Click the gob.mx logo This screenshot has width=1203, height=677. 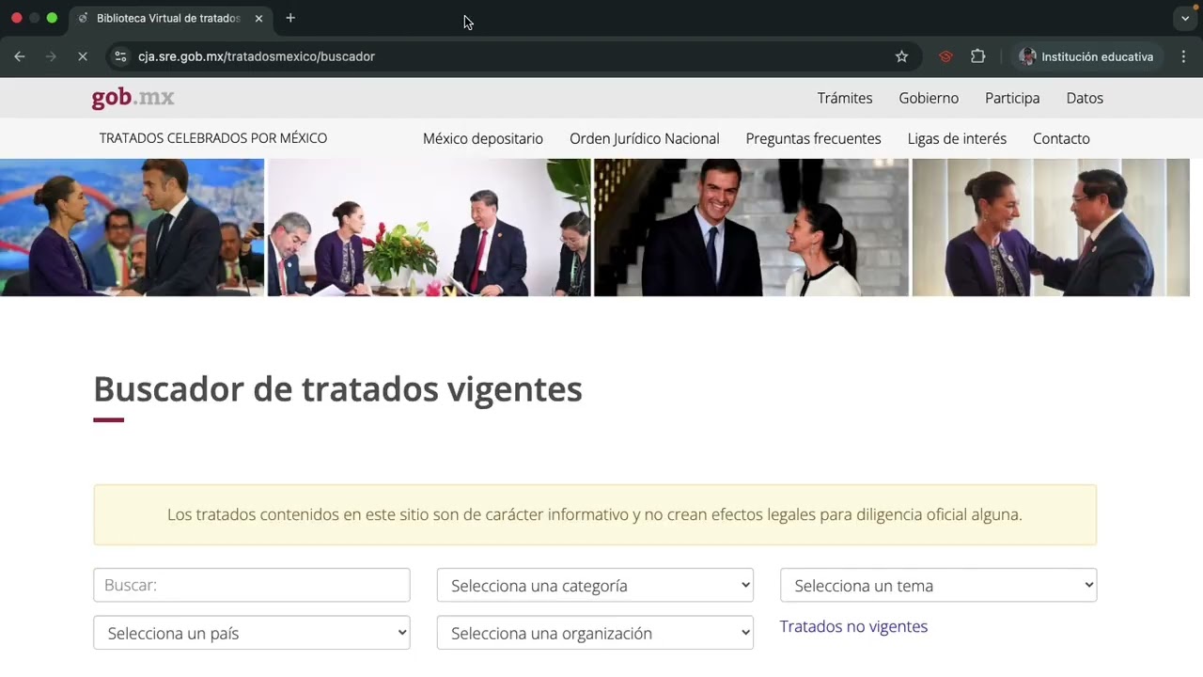(133, 98)
